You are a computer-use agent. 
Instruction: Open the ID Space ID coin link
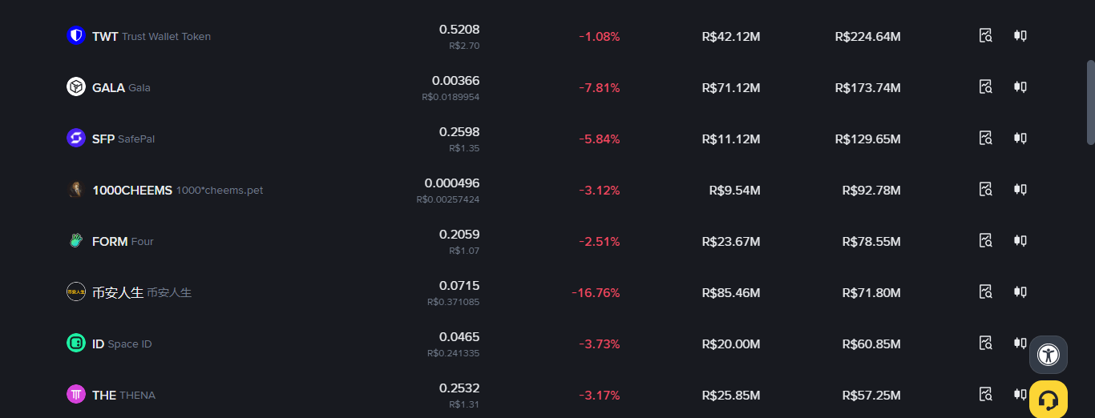(122, 344)
